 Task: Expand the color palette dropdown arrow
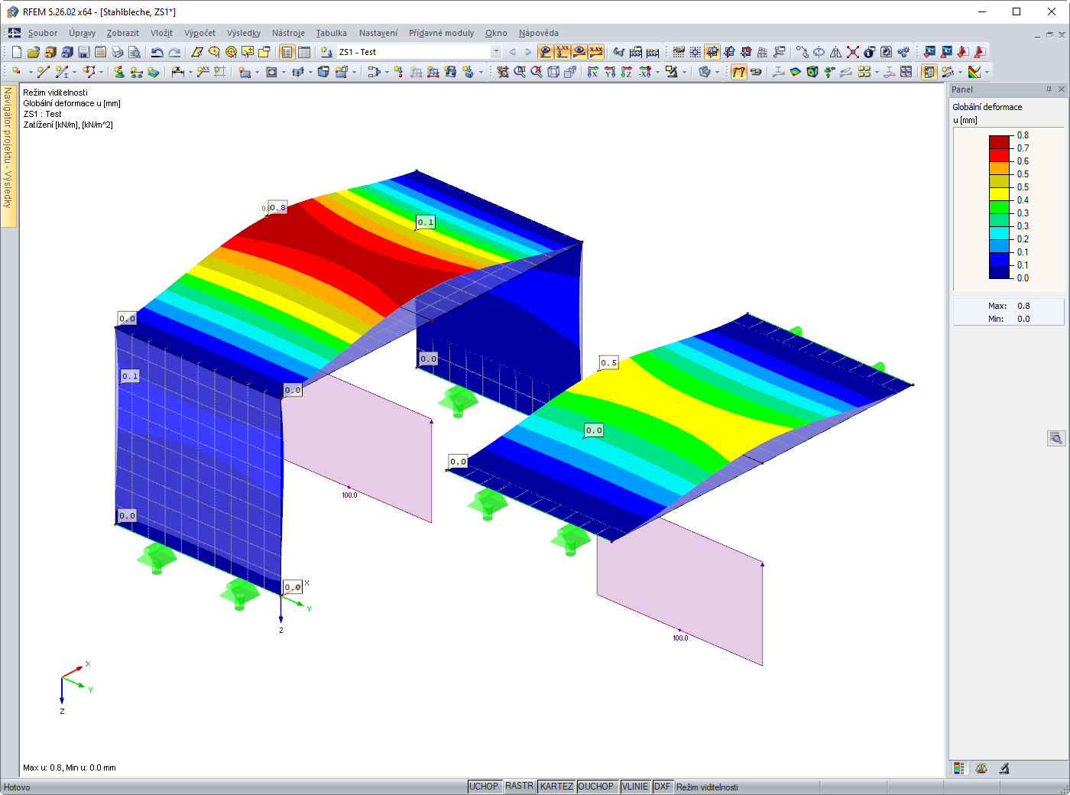987,73
